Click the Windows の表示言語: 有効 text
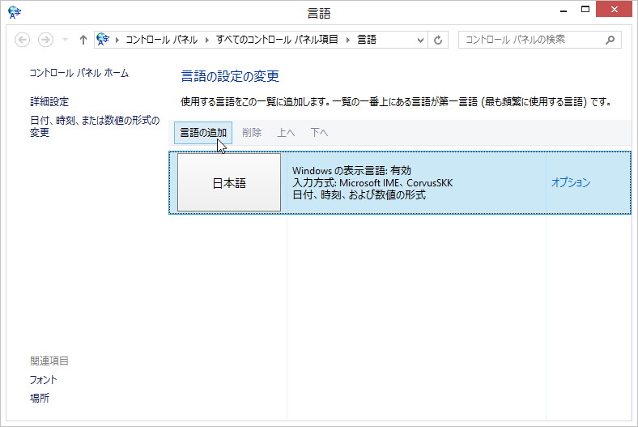 351,170
